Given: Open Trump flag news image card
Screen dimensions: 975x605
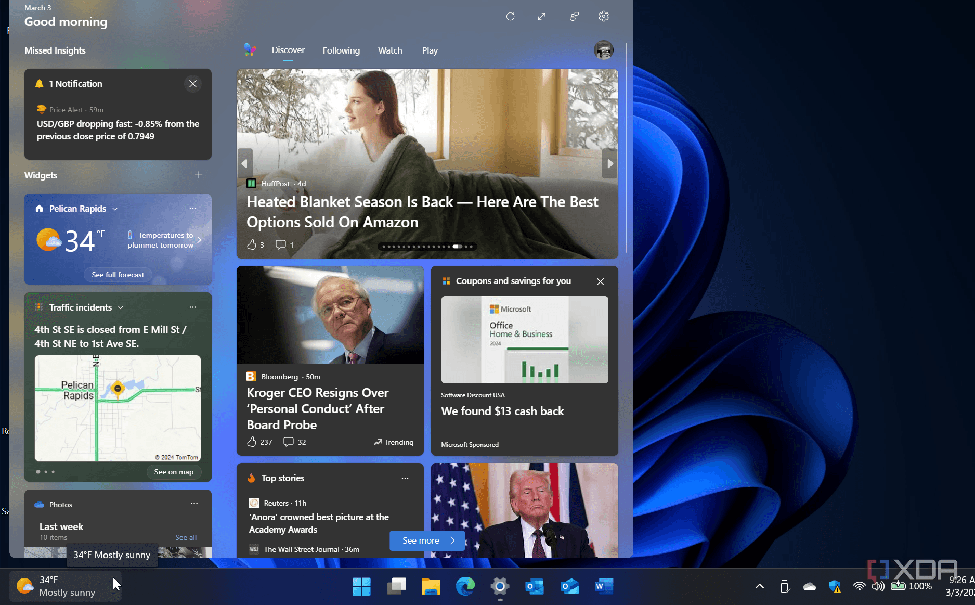Looking at the screenshot, I should coord(525,510).
